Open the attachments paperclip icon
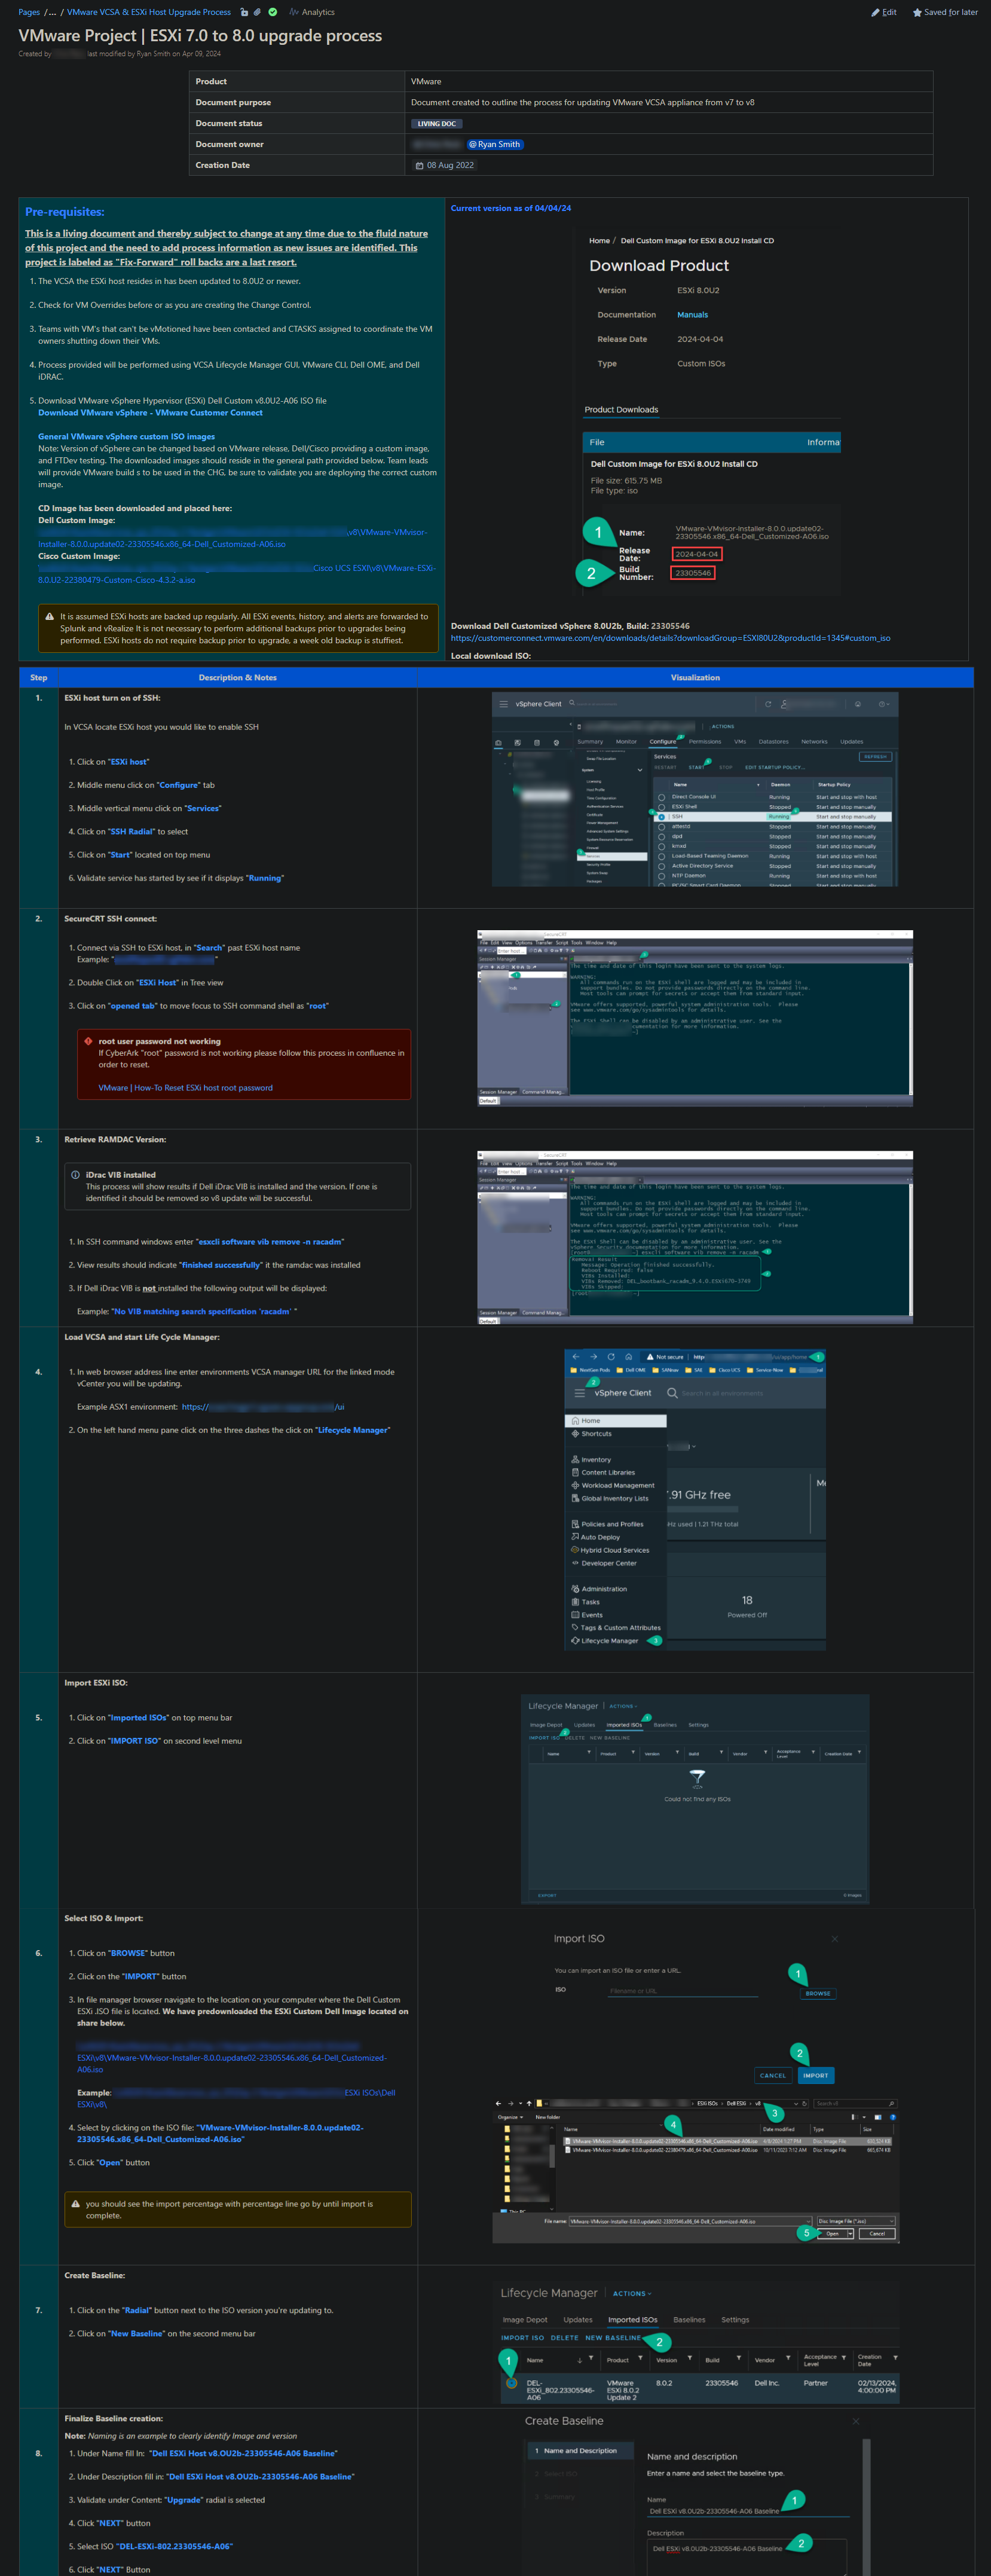The image size is (991, 2576). (257, 12)
